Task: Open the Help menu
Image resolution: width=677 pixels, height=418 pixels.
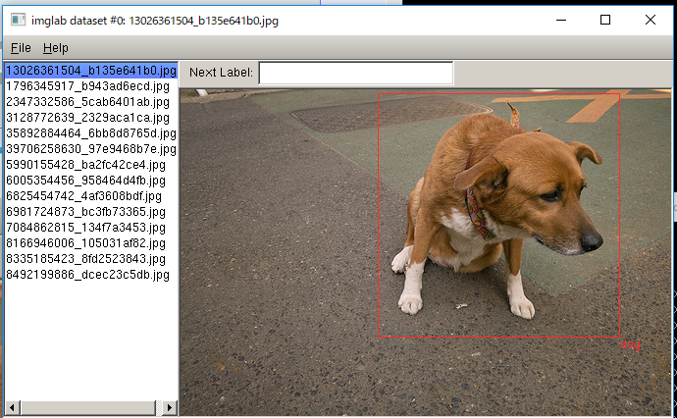Action: click(x=56, y=47)
